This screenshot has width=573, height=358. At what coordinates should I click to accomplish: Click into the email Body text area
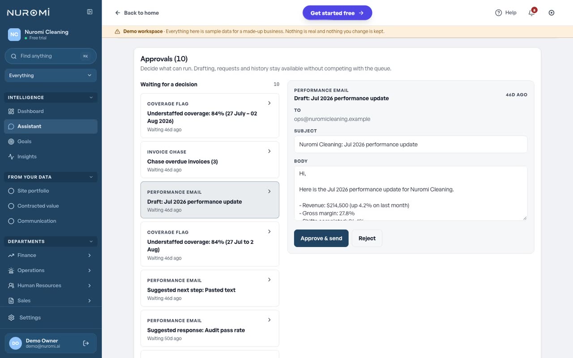tap(411, 193)
